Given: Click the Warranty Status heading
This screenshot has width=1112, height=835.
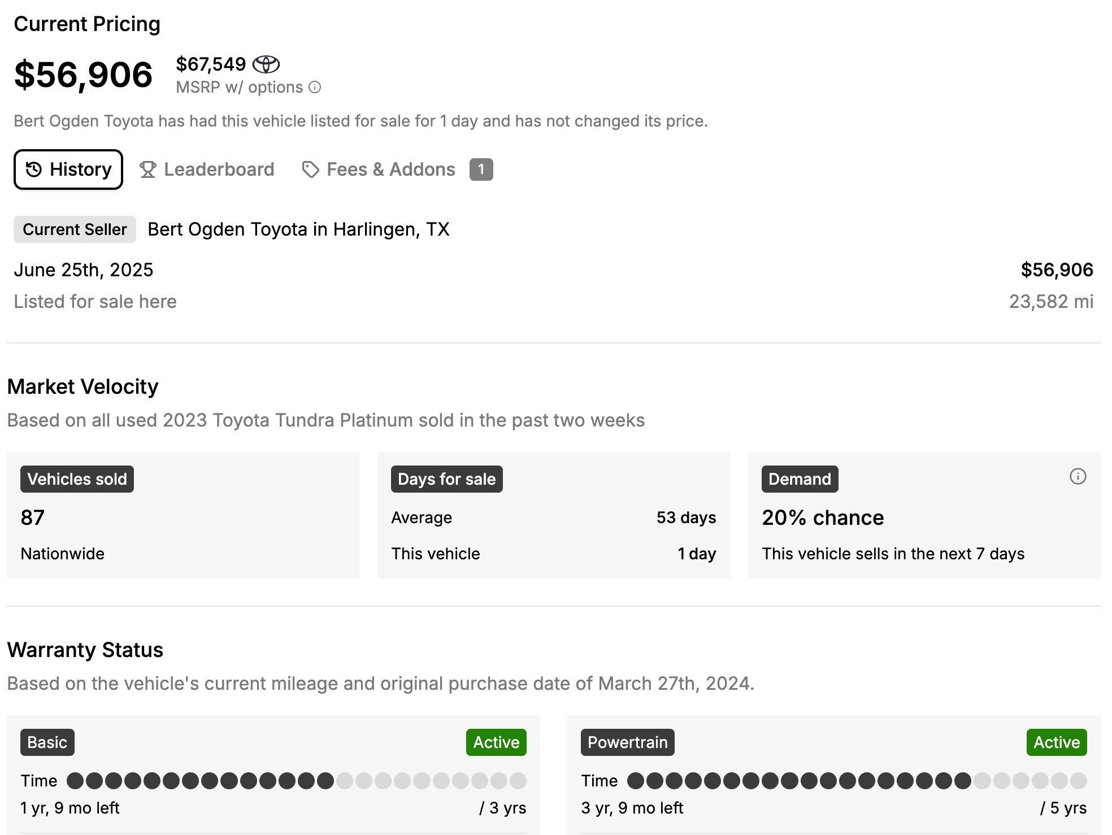Looking at the screenshot, I should coord(85,650).
